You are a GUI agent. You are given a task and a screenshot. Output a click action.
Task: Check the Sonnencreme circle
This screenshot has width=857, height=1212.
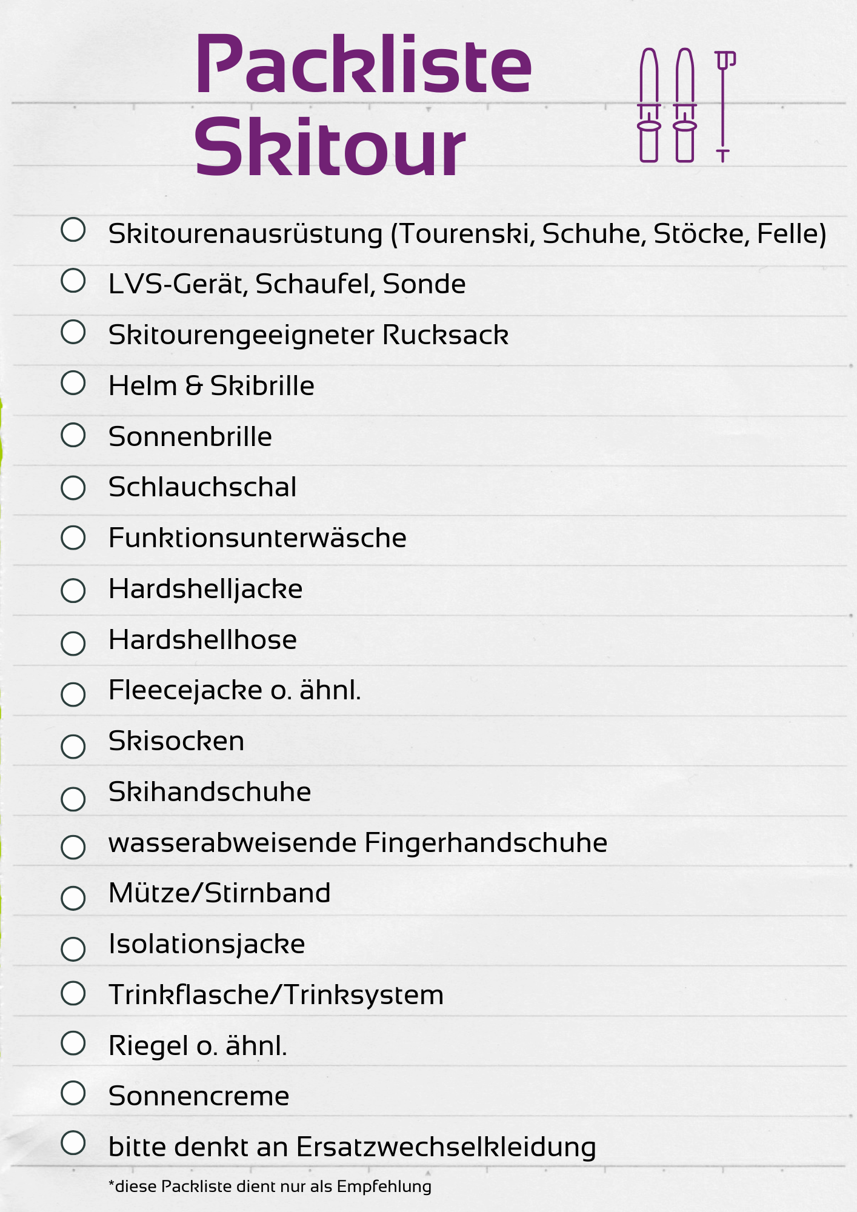(73, 1093)
